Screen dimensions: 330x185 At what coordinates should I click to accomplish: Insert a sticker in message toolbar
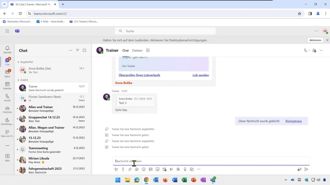(157, 169)
